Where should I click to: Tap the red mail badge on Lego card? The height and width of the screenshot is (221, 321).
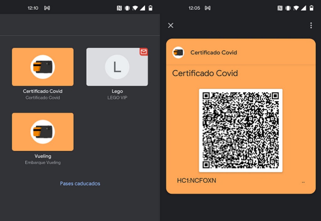[144, 52]
